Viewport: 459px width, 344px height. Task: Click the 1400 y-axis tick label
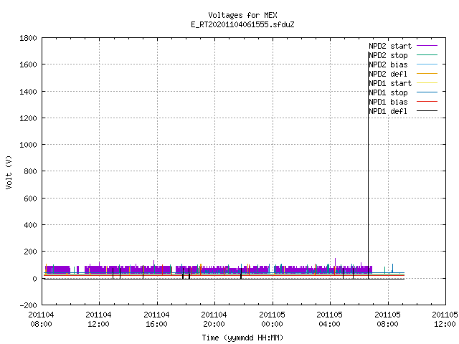point(28,92)
